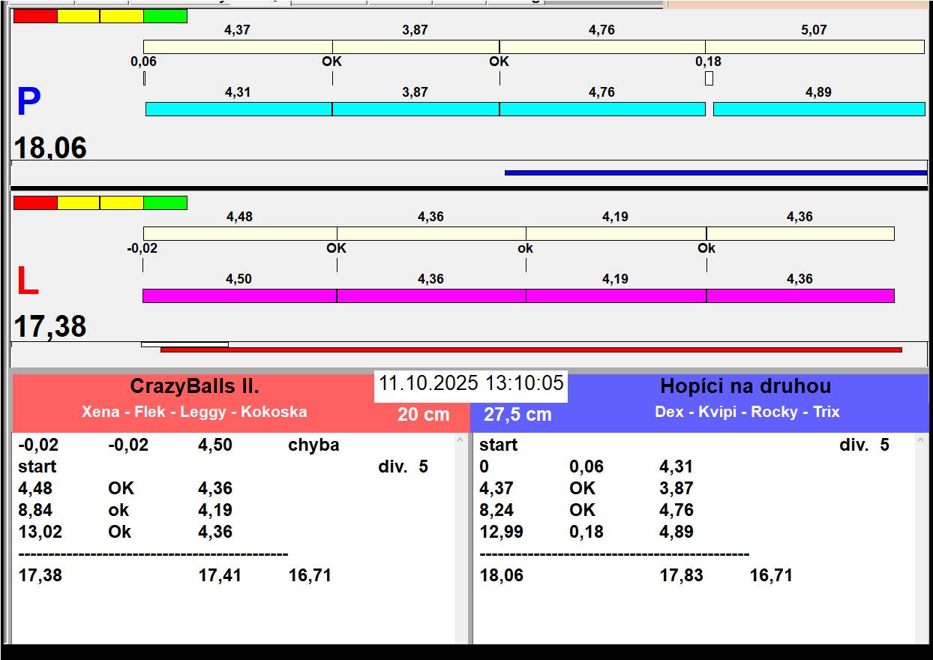This screenshot has width=933, height=660.
Task: Click the -0,02 start value above the magenta bar
Action: [142, 248]
